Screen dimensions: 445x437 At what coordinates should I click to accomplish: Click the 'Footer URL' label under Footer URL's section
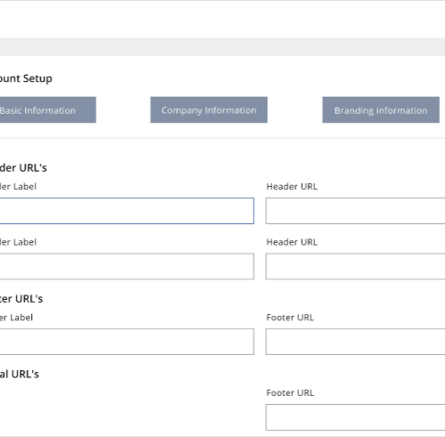(x=290, y=318)
